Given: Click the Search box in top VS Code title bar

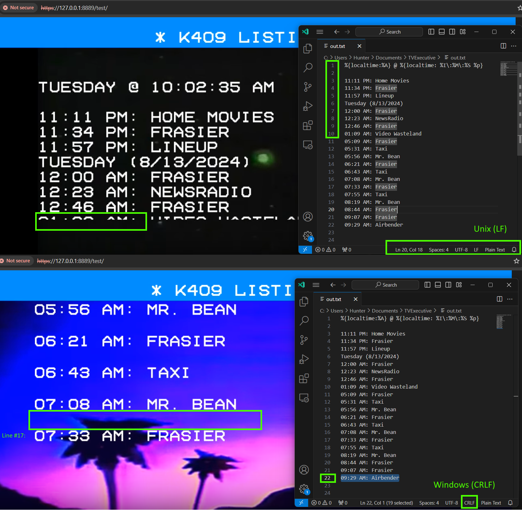Looking at the screenshot, I should (389, 32).
